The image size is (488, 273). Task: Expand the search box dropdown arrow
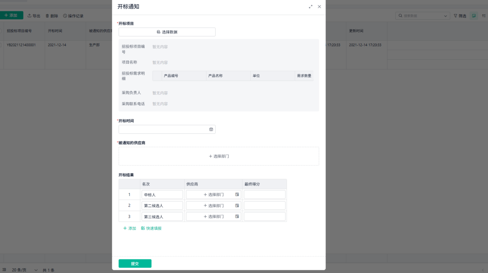pyautogui.click(x=446, y=16)
